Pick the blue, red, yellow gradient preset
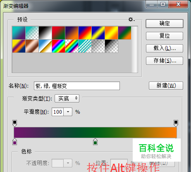Screen dimensions: 191x172 (x=85, y=33)
